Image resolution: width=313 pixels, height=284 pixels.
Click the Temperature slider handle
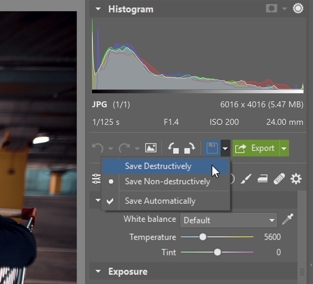(x=203, y=237)
